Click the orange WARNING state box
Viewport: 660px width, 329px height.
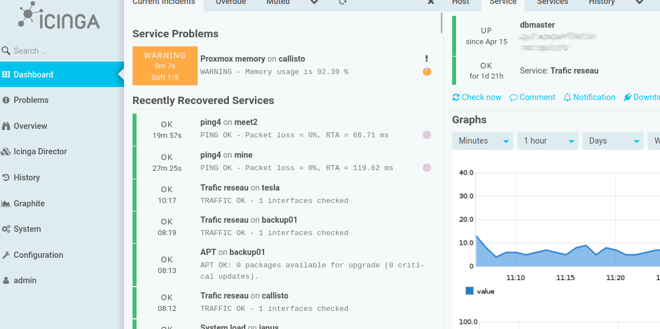click(165, 66)
